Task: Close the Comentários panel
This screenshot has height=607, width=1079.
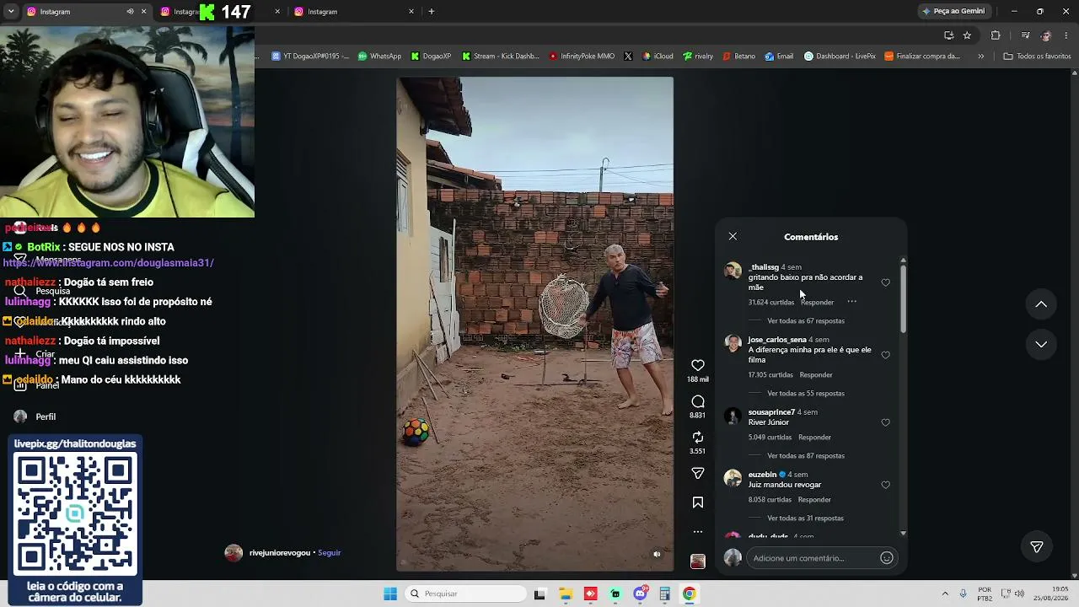Action: 733,237
